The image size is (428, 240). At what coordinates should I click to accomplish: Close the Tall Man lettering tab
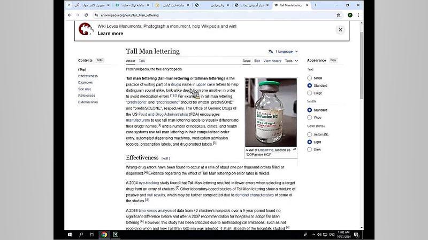(x=307, y=5)
